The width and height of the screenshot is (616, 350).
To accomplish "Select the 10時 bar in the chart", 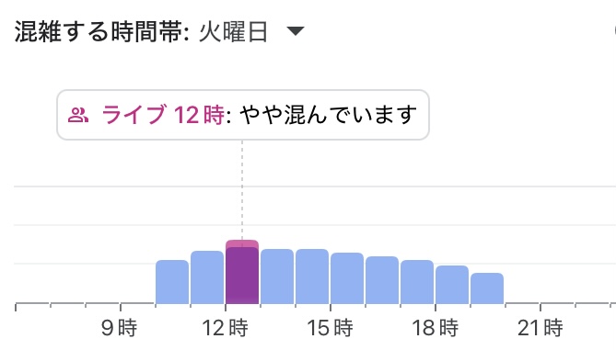I will tap(172, 282).
